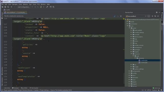Hide the Remote Host panel with the minimize dash
164x92 pixels.
click(159, 12)
